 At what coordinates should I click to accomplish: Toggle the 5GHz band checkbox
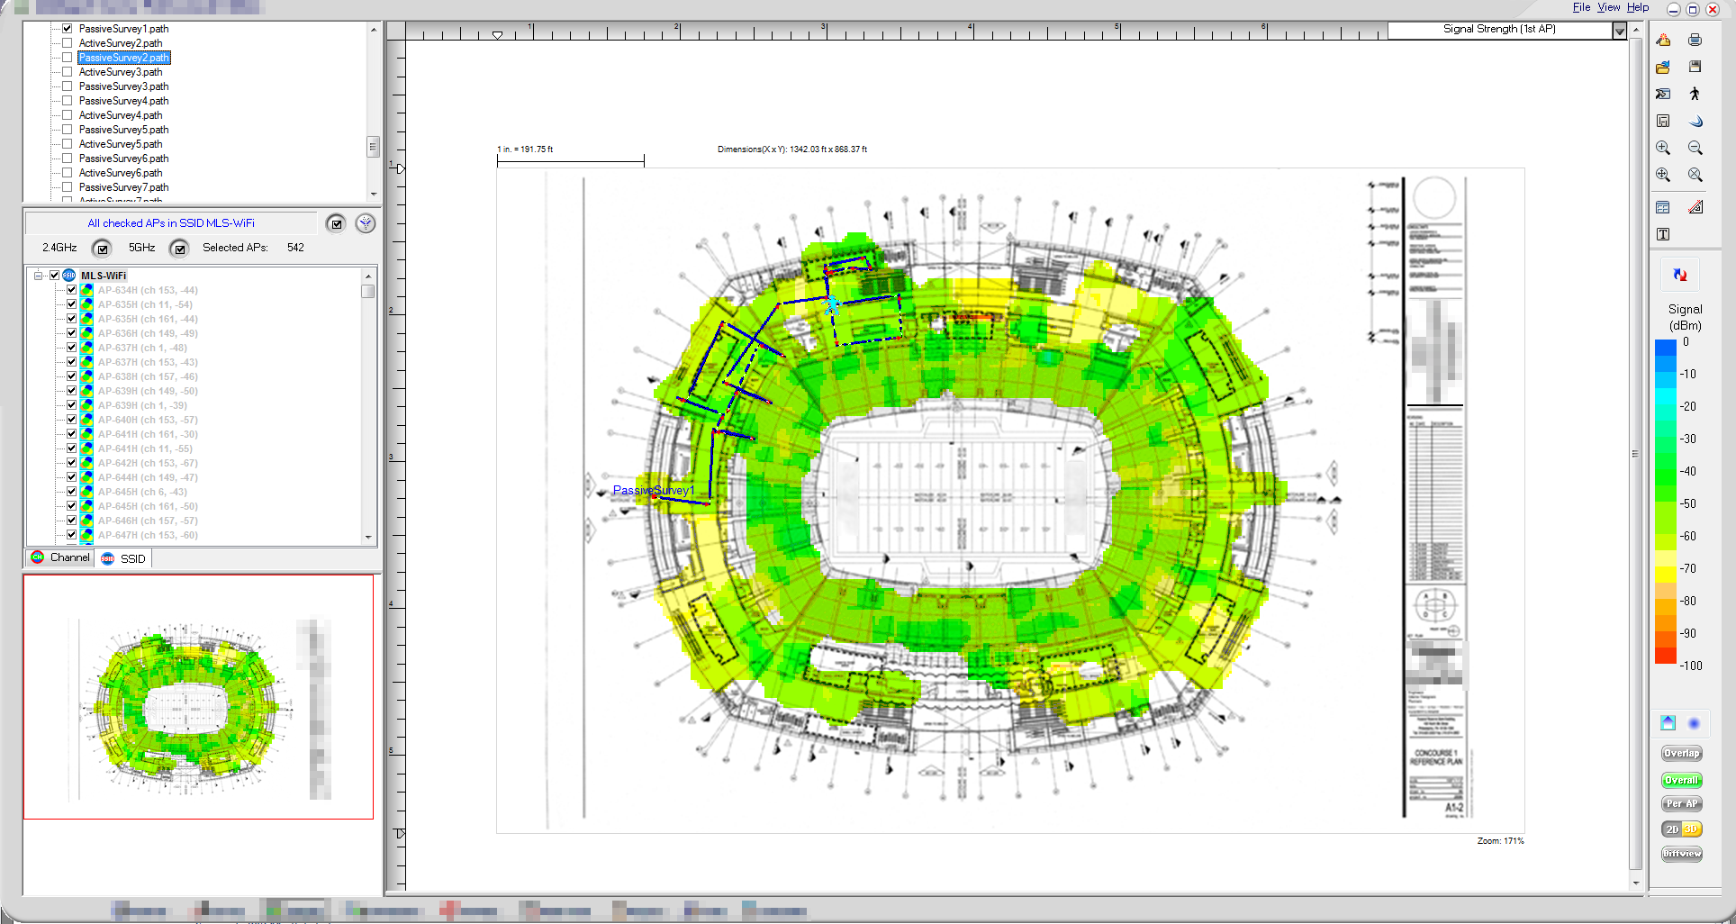coord(179,249)
